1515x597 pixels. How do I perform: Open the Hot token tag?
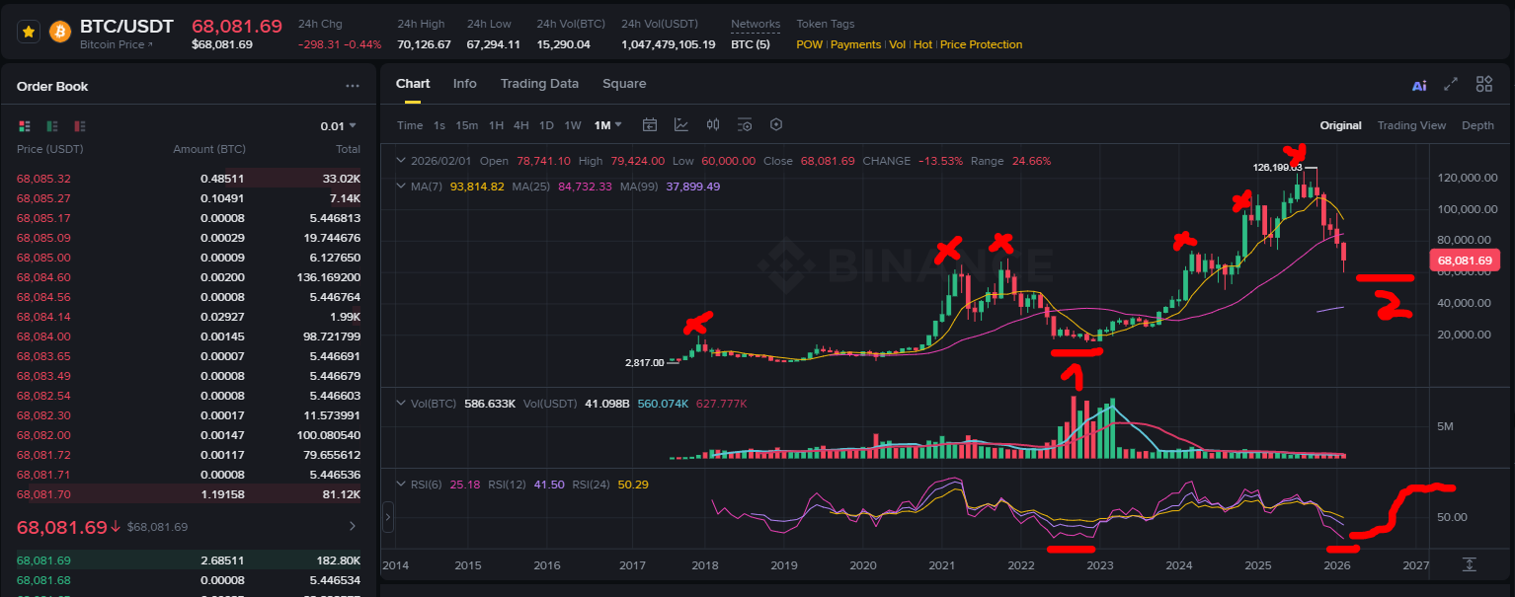922,44
